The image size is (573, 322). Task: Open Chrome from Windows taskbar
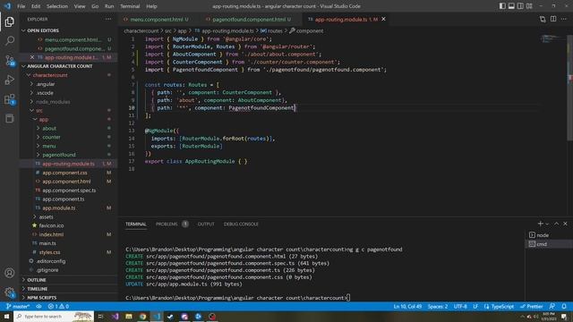[142, 316]
